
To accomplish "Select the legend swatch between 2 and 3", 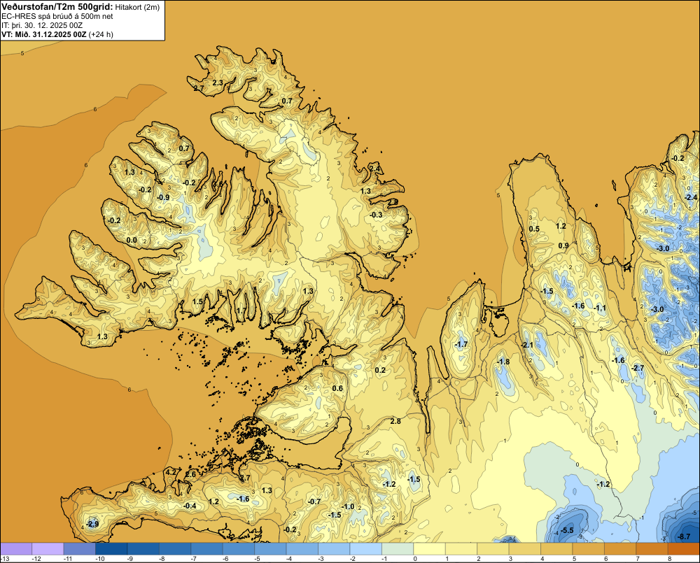I will [493, 548].
